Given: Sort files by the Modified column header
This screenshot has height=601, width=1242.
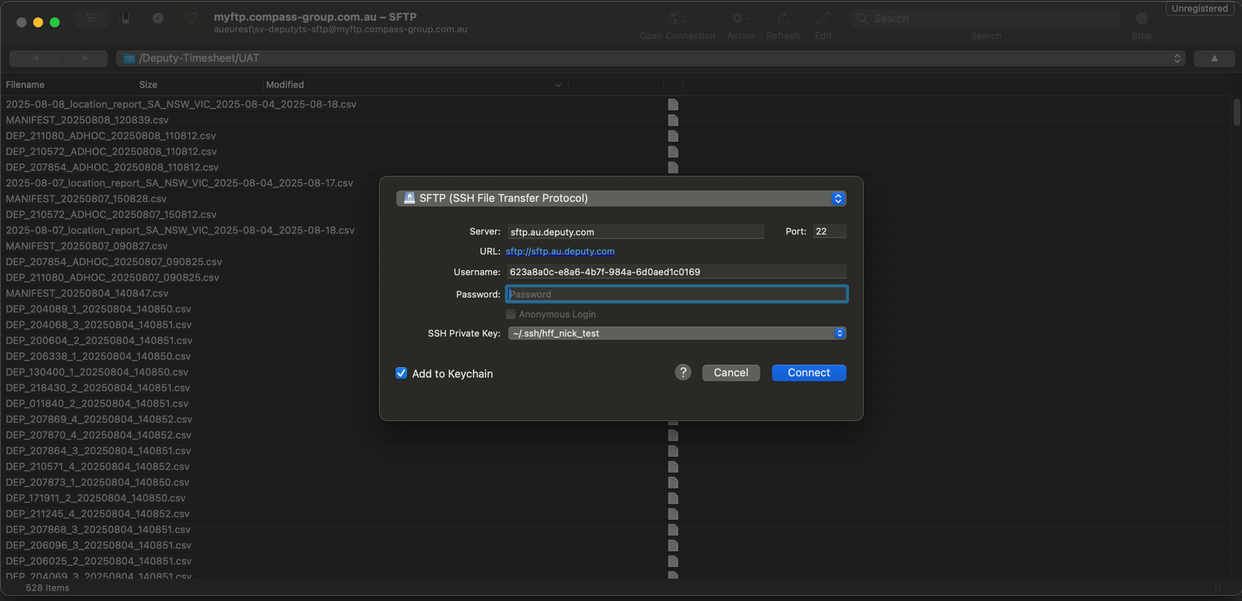Looking at the screenshot, I should pyautogui.click(x=285, y=84).
